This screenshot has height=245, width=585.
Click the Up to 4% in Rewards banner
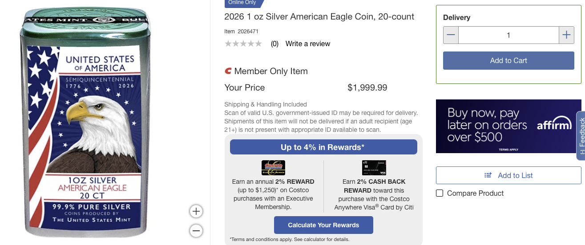point(323,147)
